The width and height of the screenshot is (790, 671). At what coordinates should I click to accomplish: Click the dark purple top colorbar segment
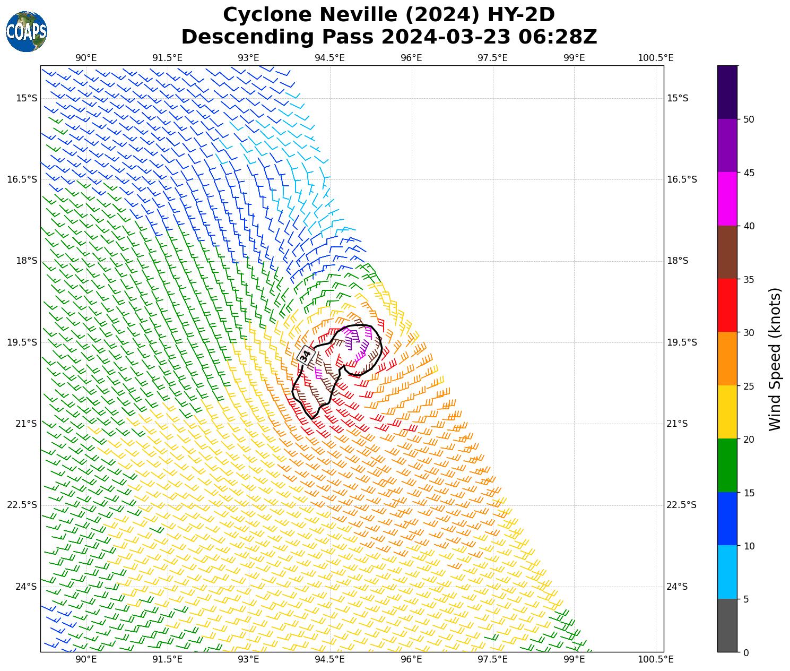pos(727,92)
